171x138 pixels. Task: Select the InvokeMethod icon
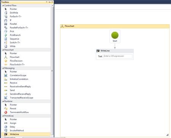[x=6, y=130]
